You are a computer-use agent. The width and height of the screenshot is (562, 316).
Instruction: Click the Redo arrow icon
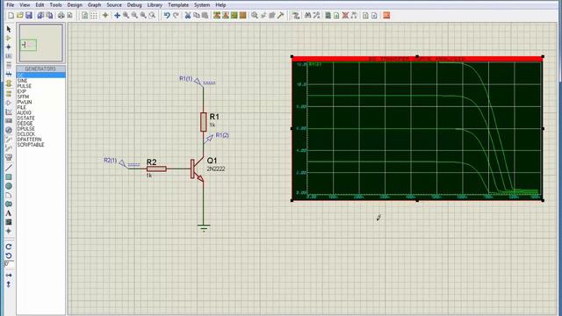click(176, 16)
